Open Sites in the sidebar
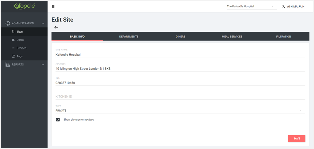The image size is (314, 149). tap(24, 32)
